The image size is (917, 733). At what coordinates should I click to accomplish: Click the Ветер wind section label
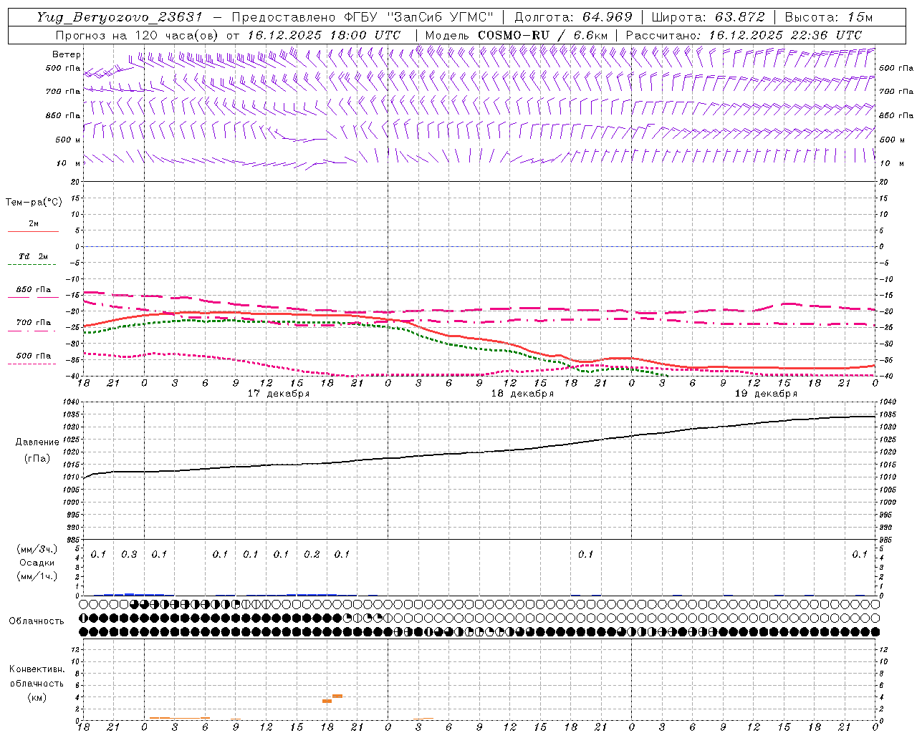click(66, 54)
